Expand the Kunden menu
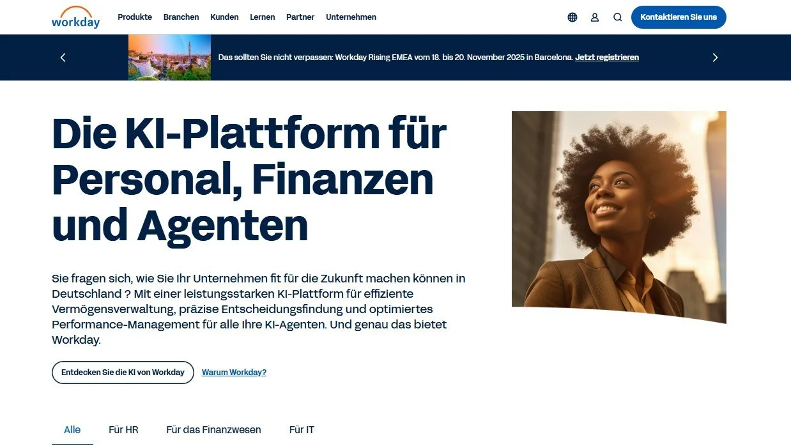The width and height of the screenshot is (791, 446). [224, 17]
